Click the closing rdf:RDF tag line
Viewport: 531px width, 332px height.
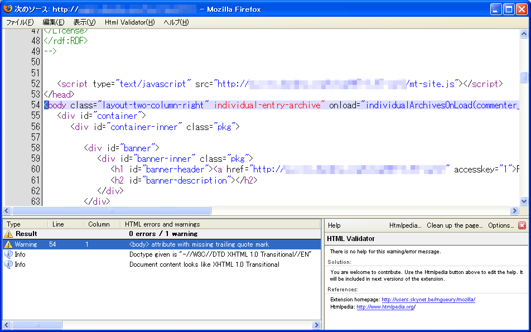[66, 41]
